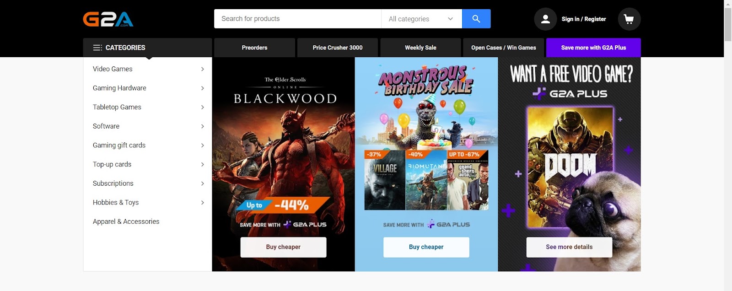Click the CATEGORIES header label
The width and height of the screenshot is (732, 291).
(125, 48)
